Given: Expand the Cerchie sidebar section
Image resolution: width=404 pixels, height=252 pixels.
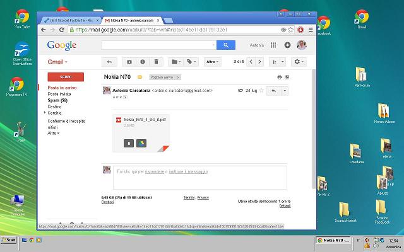Looking at the screenshot, I should pyautogui.click(x=45, y=113).
